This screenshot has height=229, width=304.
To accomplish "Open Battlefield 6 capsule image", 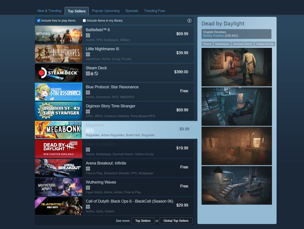I will point(59,35).
